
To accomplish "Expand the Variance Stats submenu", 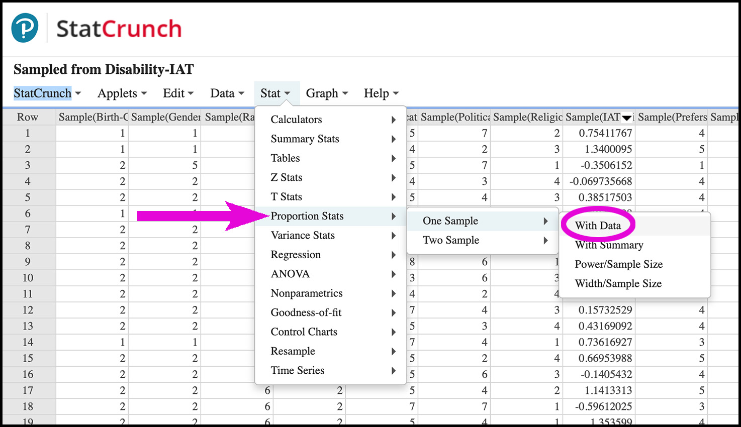I will 331,236.
